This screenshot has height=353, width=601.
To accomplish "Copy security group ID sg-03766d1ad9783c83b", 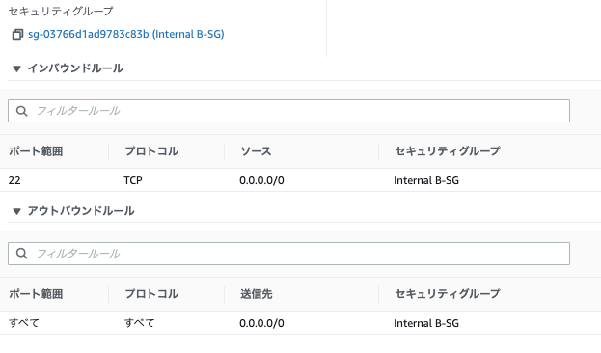I will tap(17, 34).
